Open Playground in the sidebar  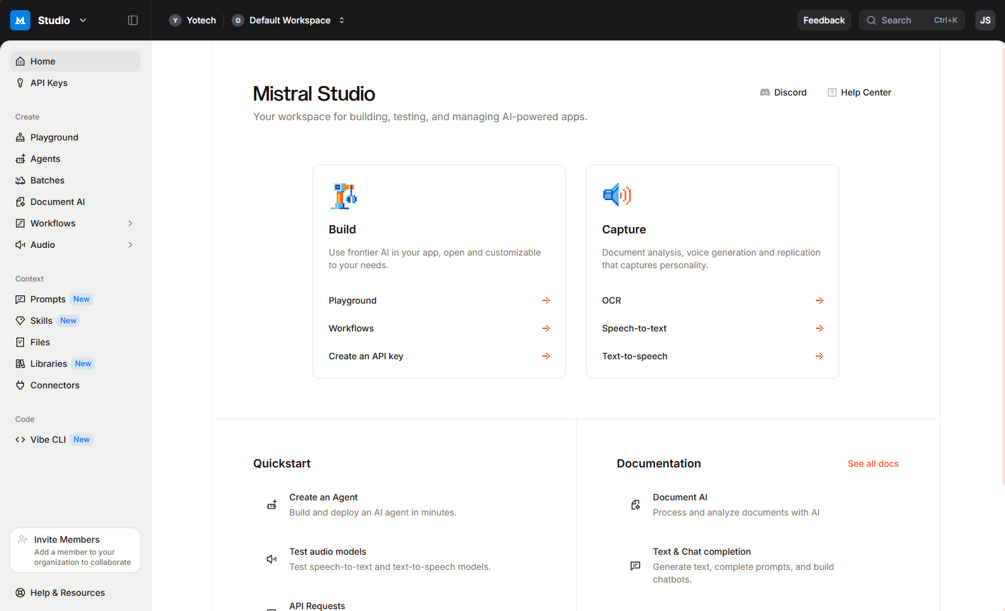pos(75,137)
